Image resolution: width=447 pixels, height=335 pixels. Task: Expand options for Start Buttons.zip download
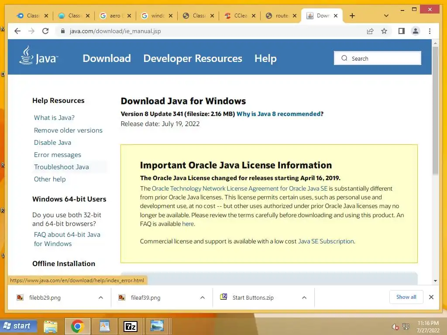304,297
